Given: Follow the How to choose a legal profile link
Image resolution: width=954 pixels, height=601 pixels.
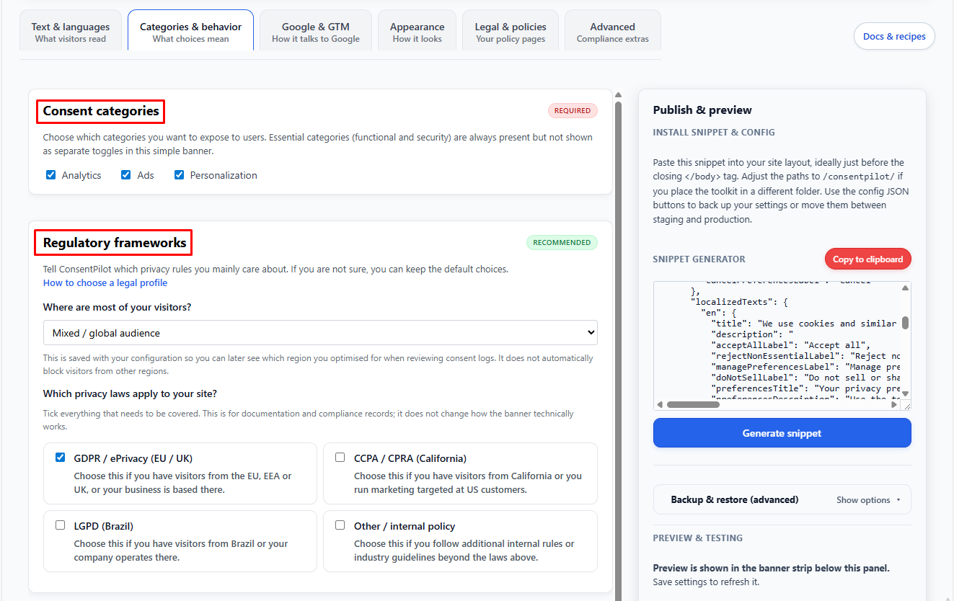Looking at the screenshot, I should tap(105, 282).
